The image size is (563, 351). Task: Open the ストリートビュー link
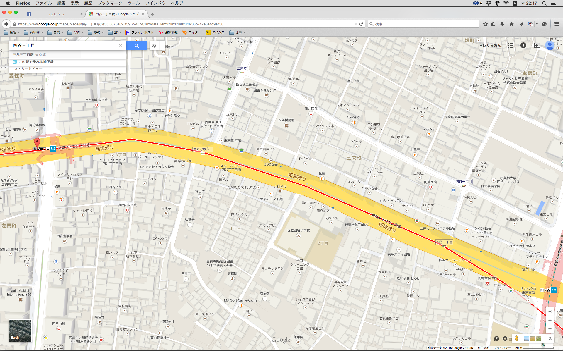pos(30,69)
